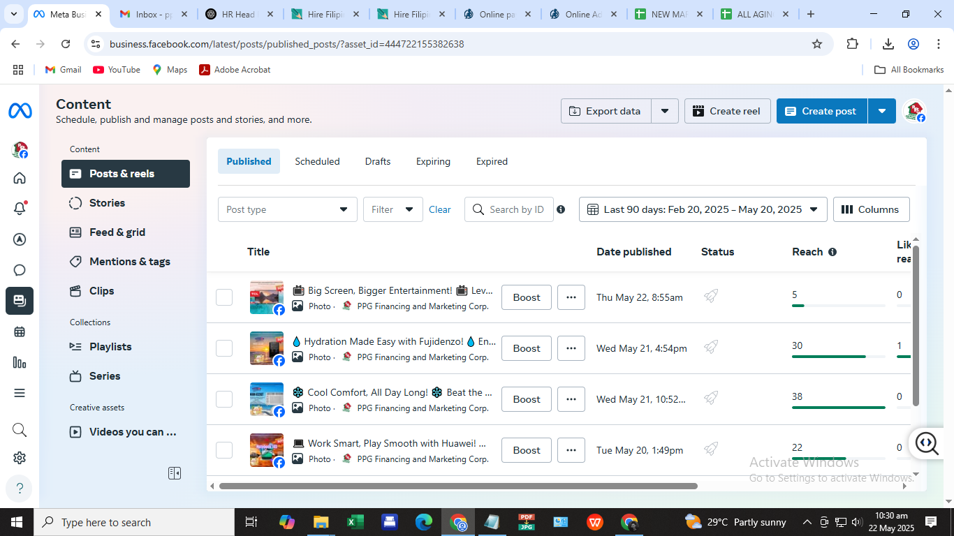This screenshot has width=954, height=536.
Task: Click the horizontal scrollbar of the posts table
Action: tap(458, 486)
